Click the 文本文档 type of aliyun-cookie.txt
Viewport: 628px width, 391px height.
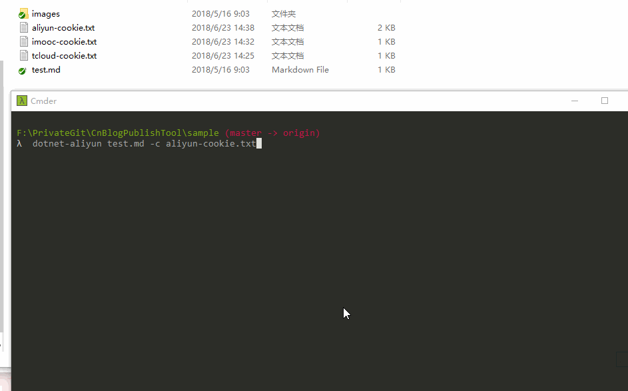[288, 27]
